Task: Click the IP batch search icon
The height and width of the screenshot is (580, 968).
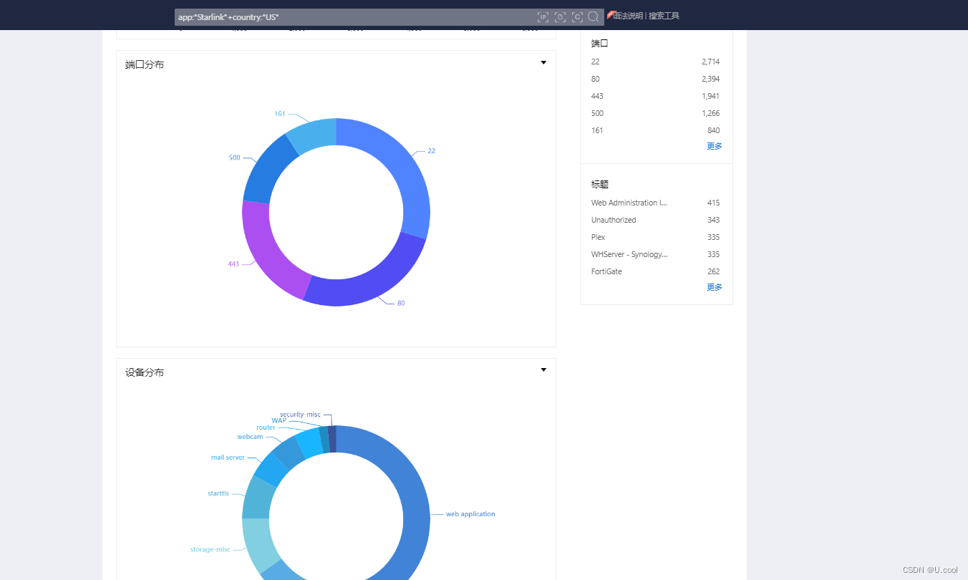Action: tap(543, 16)
